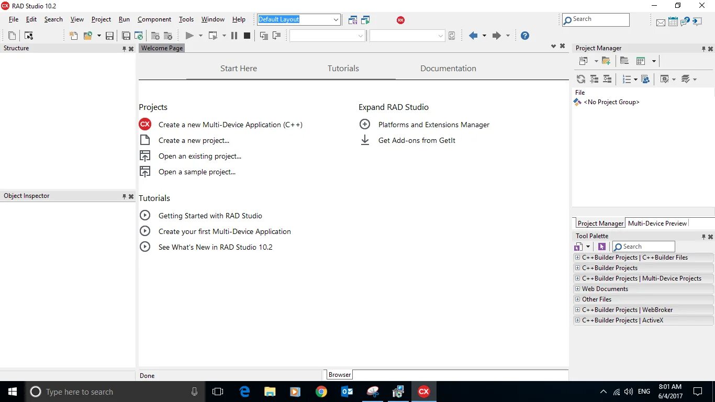The image size is (715, 402).
Task: Click the Pause toolbar button
Action: pyautogui.click(x=234, y=36)
